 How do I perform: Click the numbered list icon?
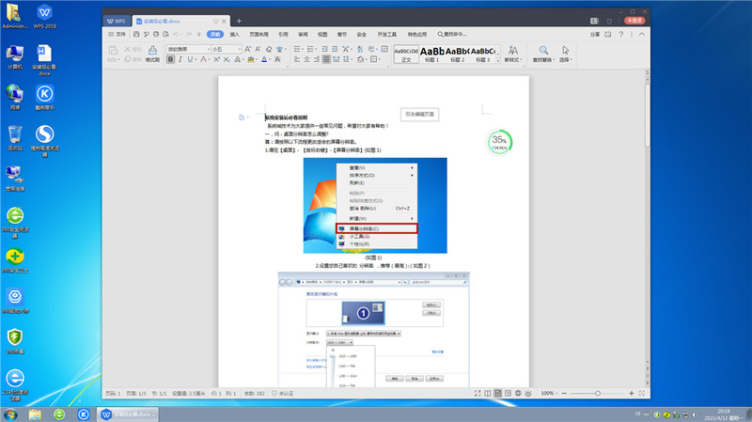[311, 49]
